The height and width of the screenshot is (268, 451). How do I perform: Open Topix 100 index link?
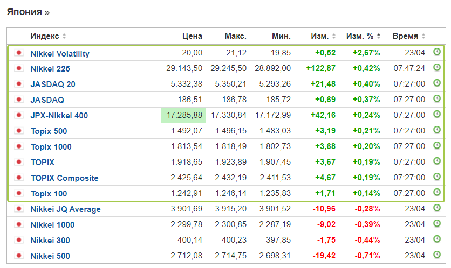coord(49,194)
